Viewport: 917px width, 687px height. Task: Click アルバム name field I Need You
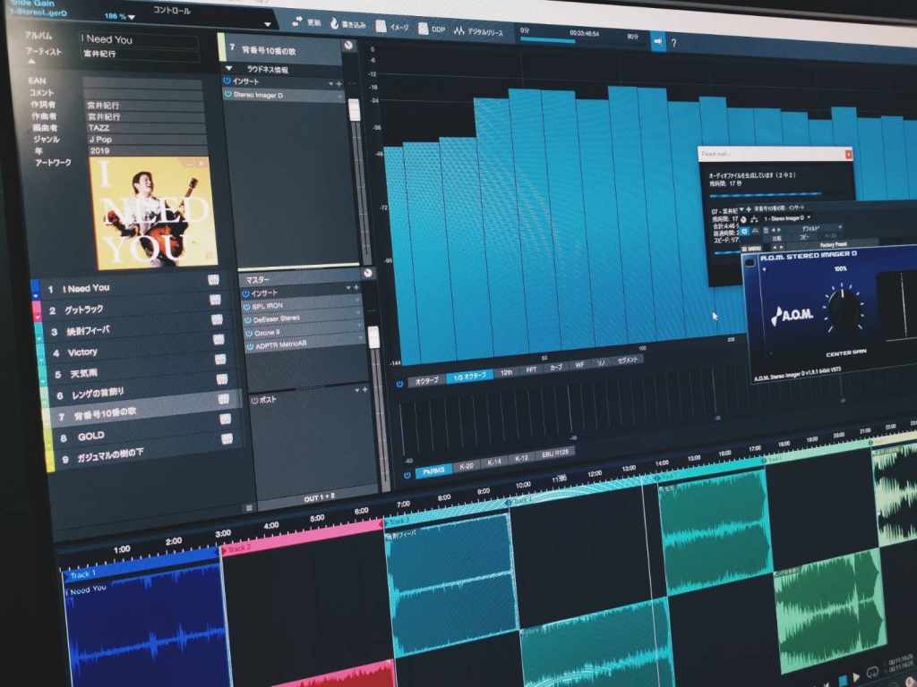(x=139, y=41)
